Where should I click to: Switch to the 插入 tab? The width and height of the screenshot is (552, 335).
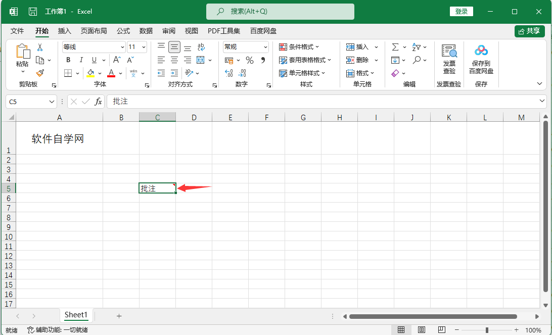click(64, 31)
